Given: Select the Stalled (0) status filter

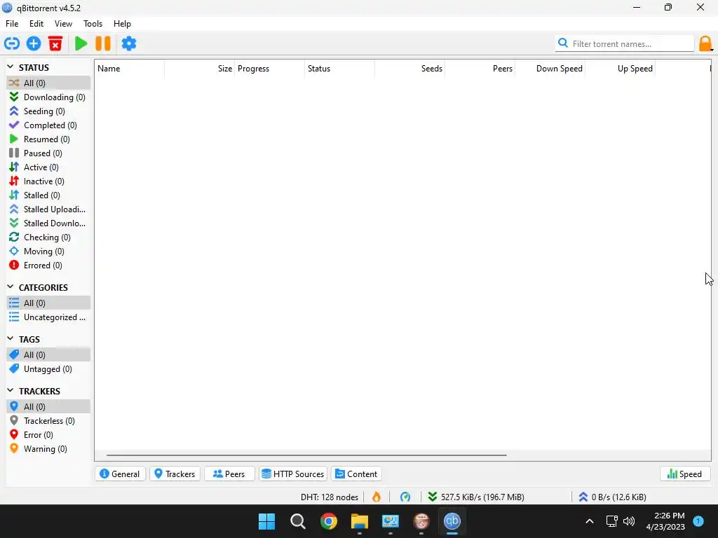Looking at the screenshot, I should point(48,195).
